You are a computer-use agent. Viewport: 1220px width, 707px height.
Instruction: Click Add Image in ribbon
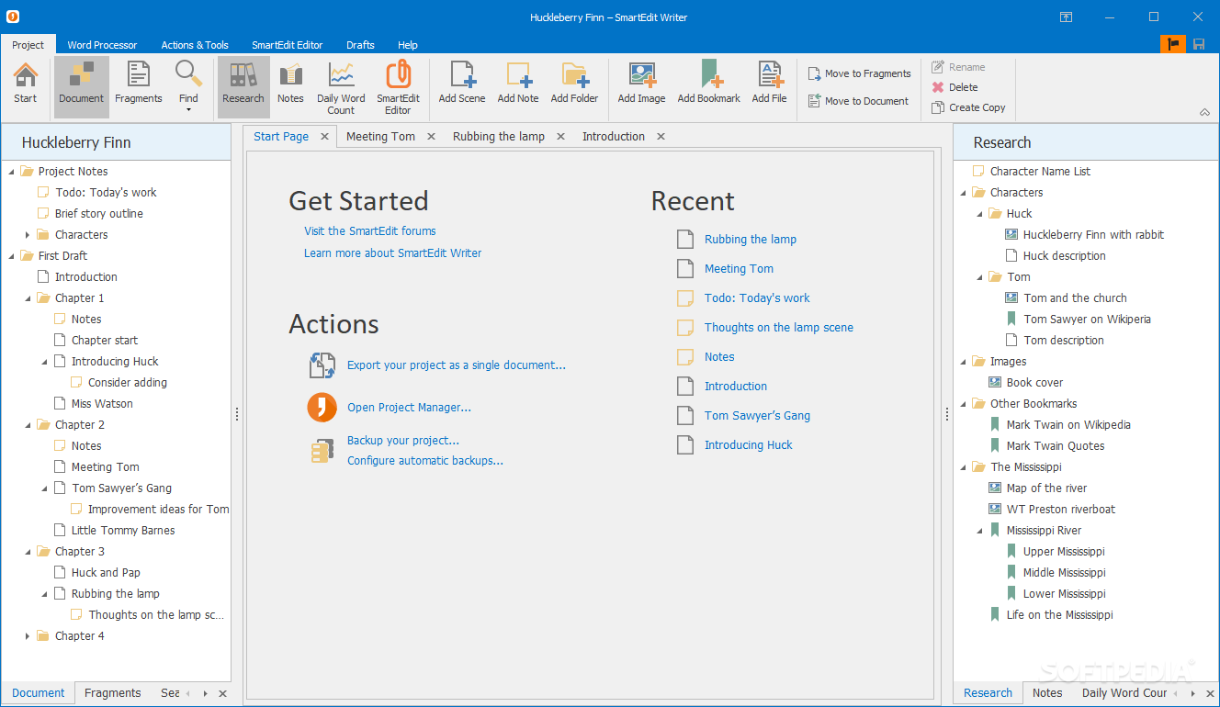point(641,84)
